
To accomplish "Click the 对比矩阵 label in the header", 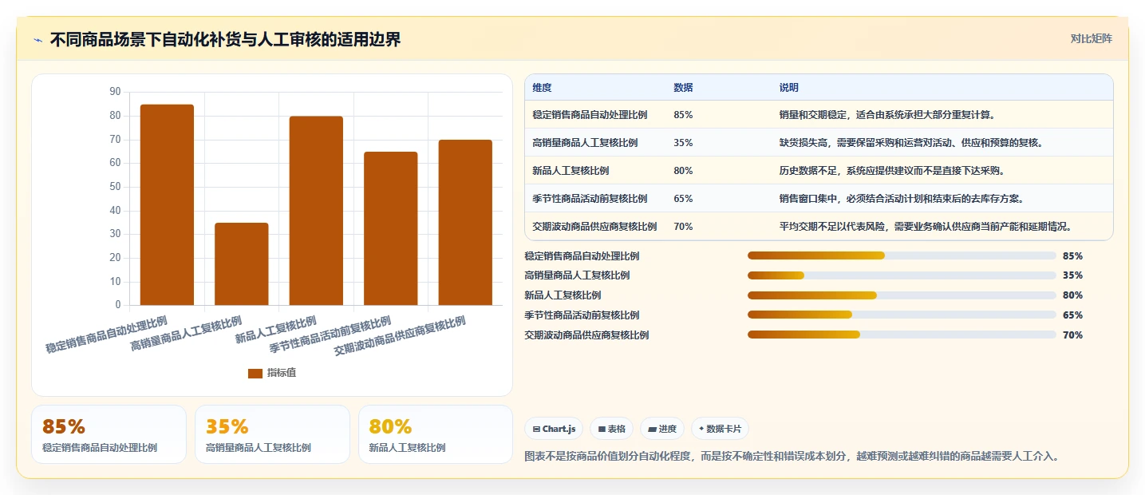I will pyautogui.click(x=1091, y=38).
